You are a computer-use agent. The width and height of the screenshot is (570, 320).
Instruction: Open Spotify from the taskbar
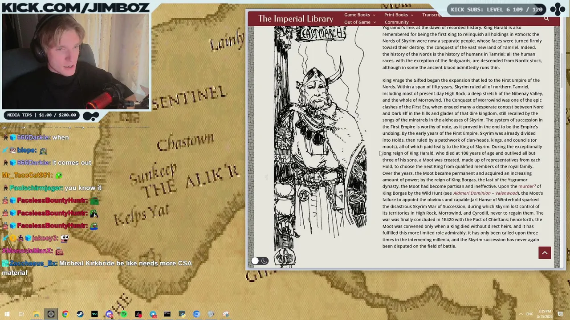(124, 314)
